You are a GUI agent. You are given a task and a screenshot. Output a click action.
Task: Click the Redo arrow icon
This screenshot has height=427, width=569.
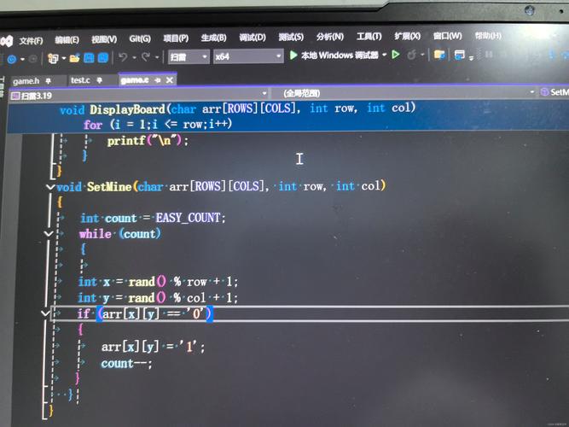click(x=146, y=56)
